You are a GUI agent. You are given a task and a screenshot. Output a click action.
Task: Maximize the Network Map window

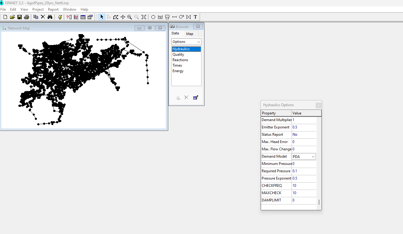(x=150, y=28)
